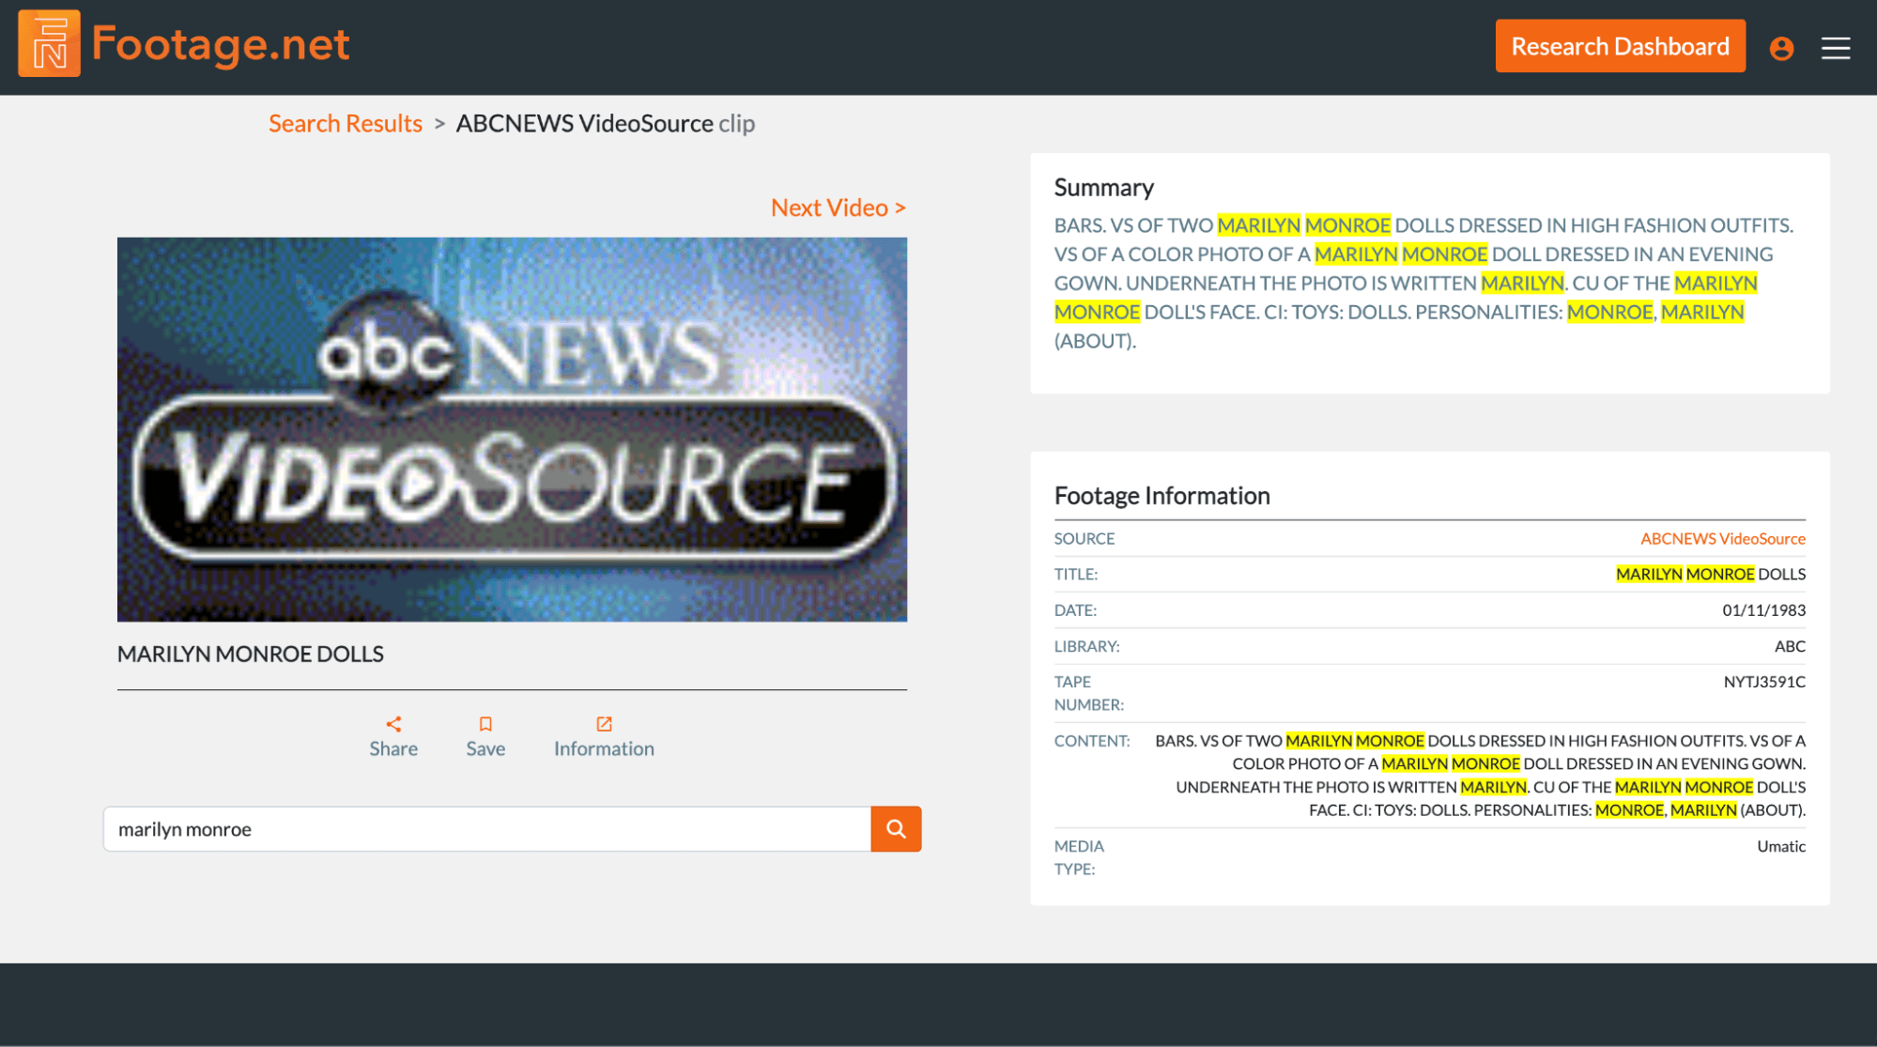Click the Umatic media type value
This screenshot has width=1877, height=1047.
[1781, 846]
